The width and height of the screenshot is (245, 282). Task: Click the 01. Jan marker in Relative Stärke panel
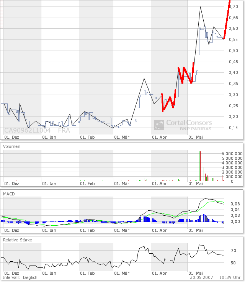49,273
